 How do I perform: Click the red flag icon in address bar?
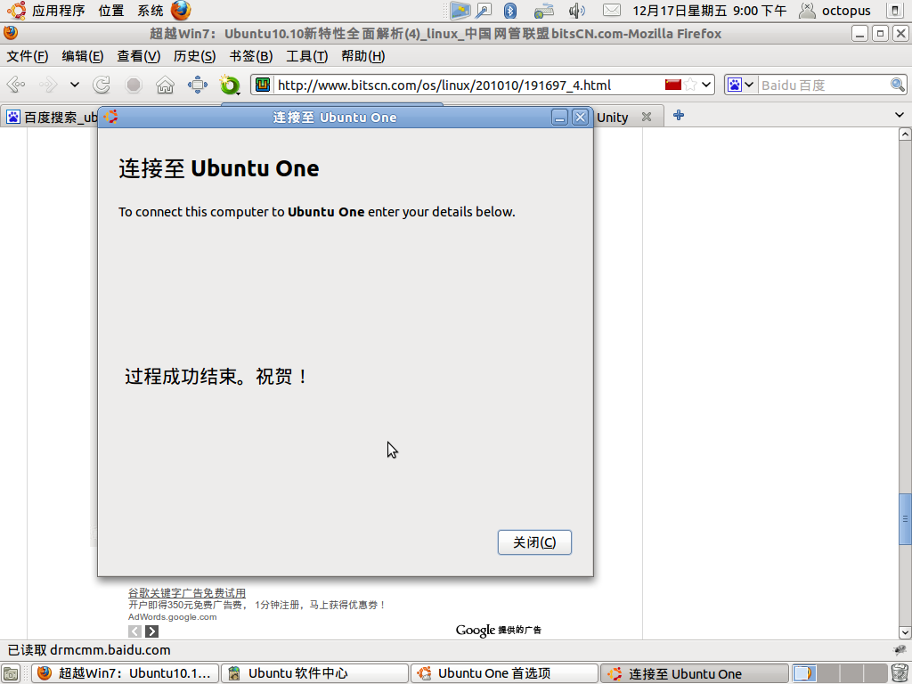[x=673, y=85]
